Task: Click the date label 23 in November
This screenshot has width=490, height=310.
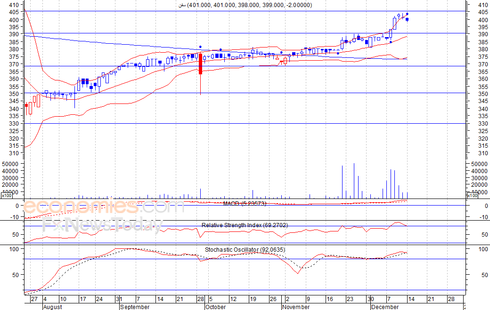Action: point(350,299)
